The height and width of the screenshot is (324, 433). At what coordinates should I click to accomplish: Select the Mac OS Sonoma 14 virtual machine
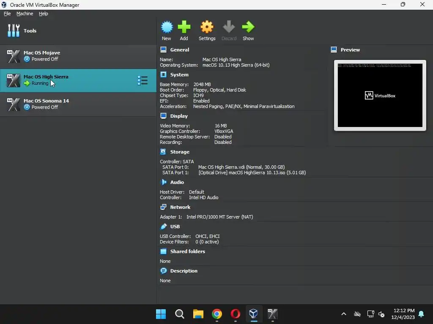(78, 105)
